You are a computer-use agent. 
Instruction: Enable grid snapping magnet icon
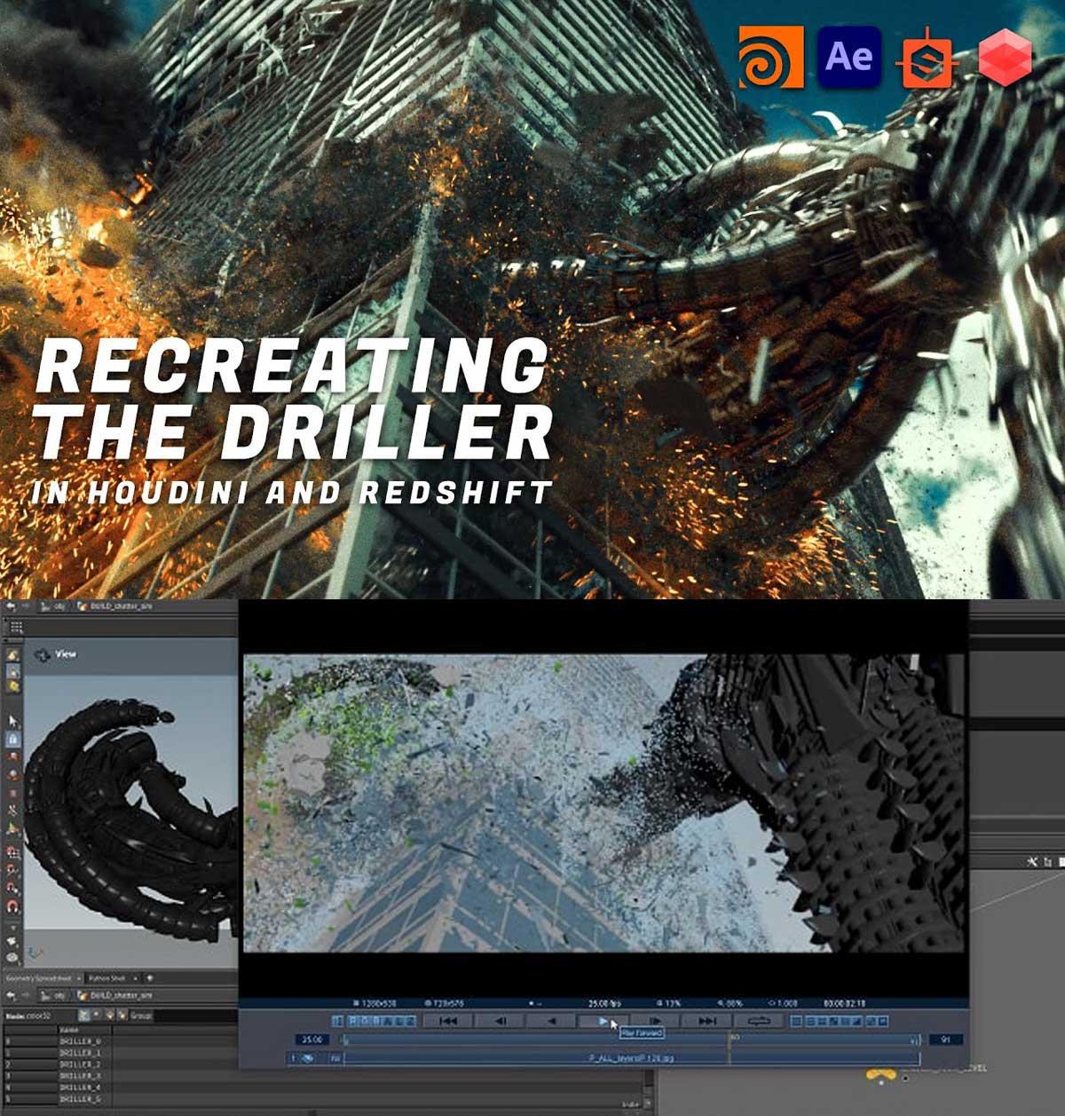tap(12, 853)
